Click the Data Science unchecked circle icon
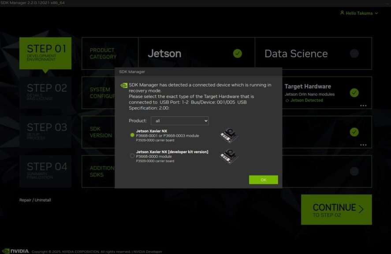 [354, 53]
